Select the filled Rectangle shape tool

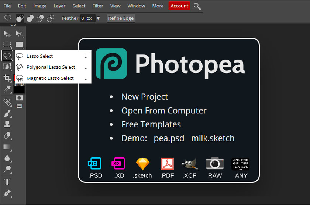[x=19, y=45]
